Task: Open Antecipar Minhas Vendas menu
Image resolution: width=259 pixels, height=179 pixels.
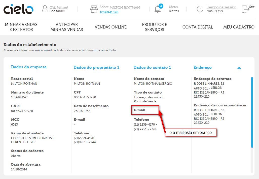Action: [x=66, y=27]
